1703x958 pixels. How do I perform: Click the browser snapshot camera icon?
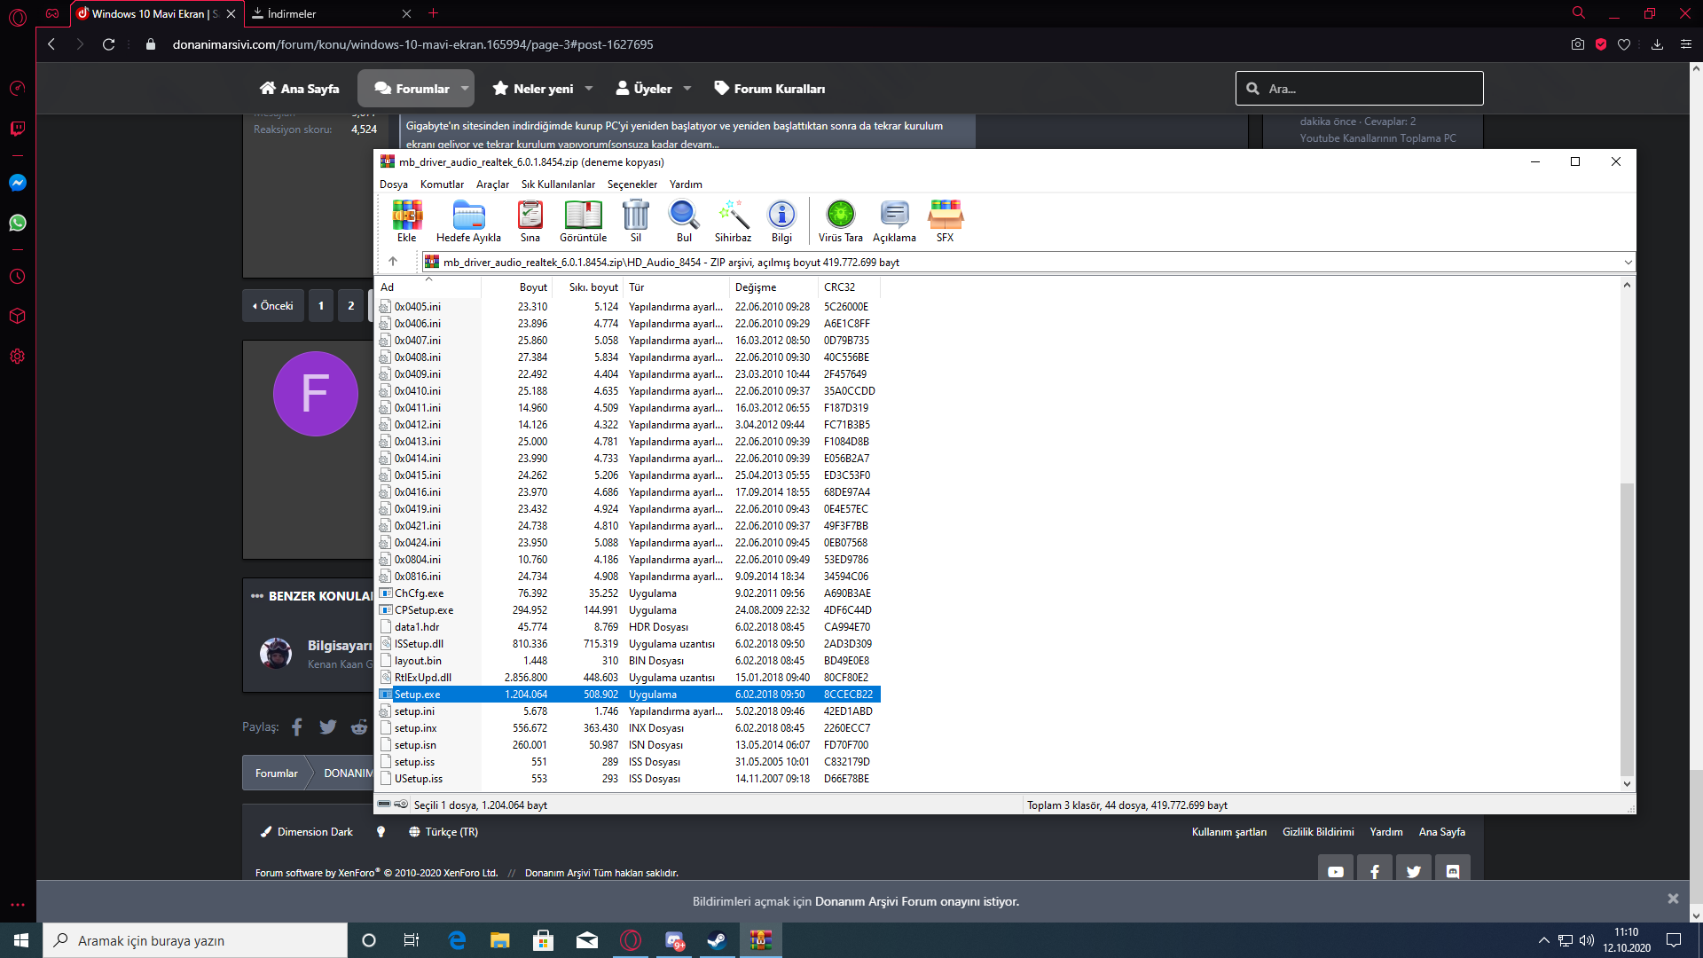(1578, 44)
